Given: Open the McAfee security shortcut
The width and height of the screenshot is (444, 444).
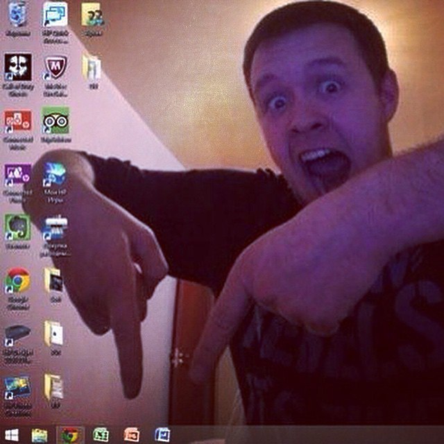Looking at the screenshot, I should [x=55, y=67].
